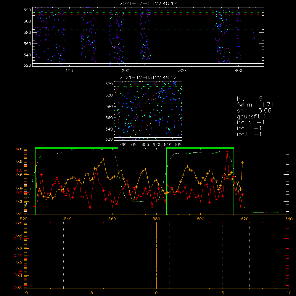
Task: Click the right thick green bar above profile plot
Action: [x=200, y=148]
